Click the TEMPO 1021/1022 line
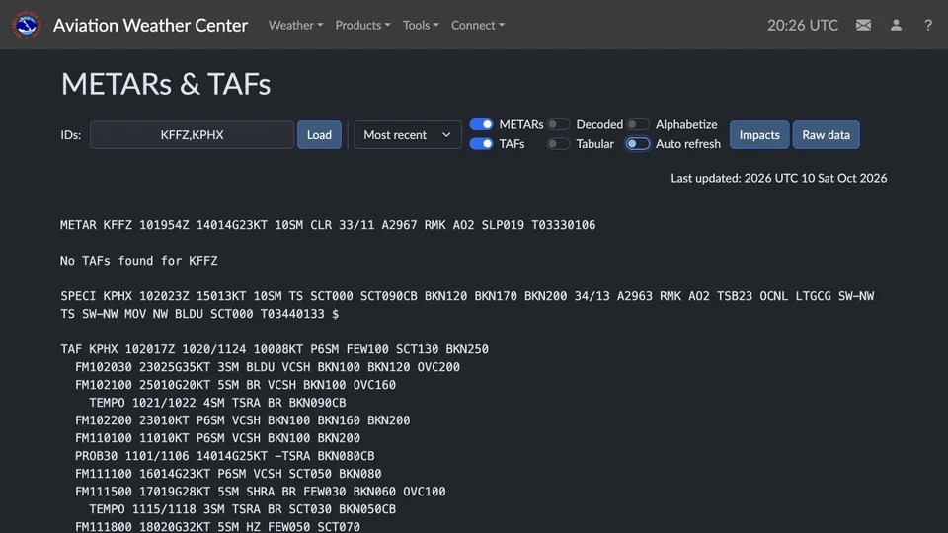948x533 pixels. click(x=217, y=403)
